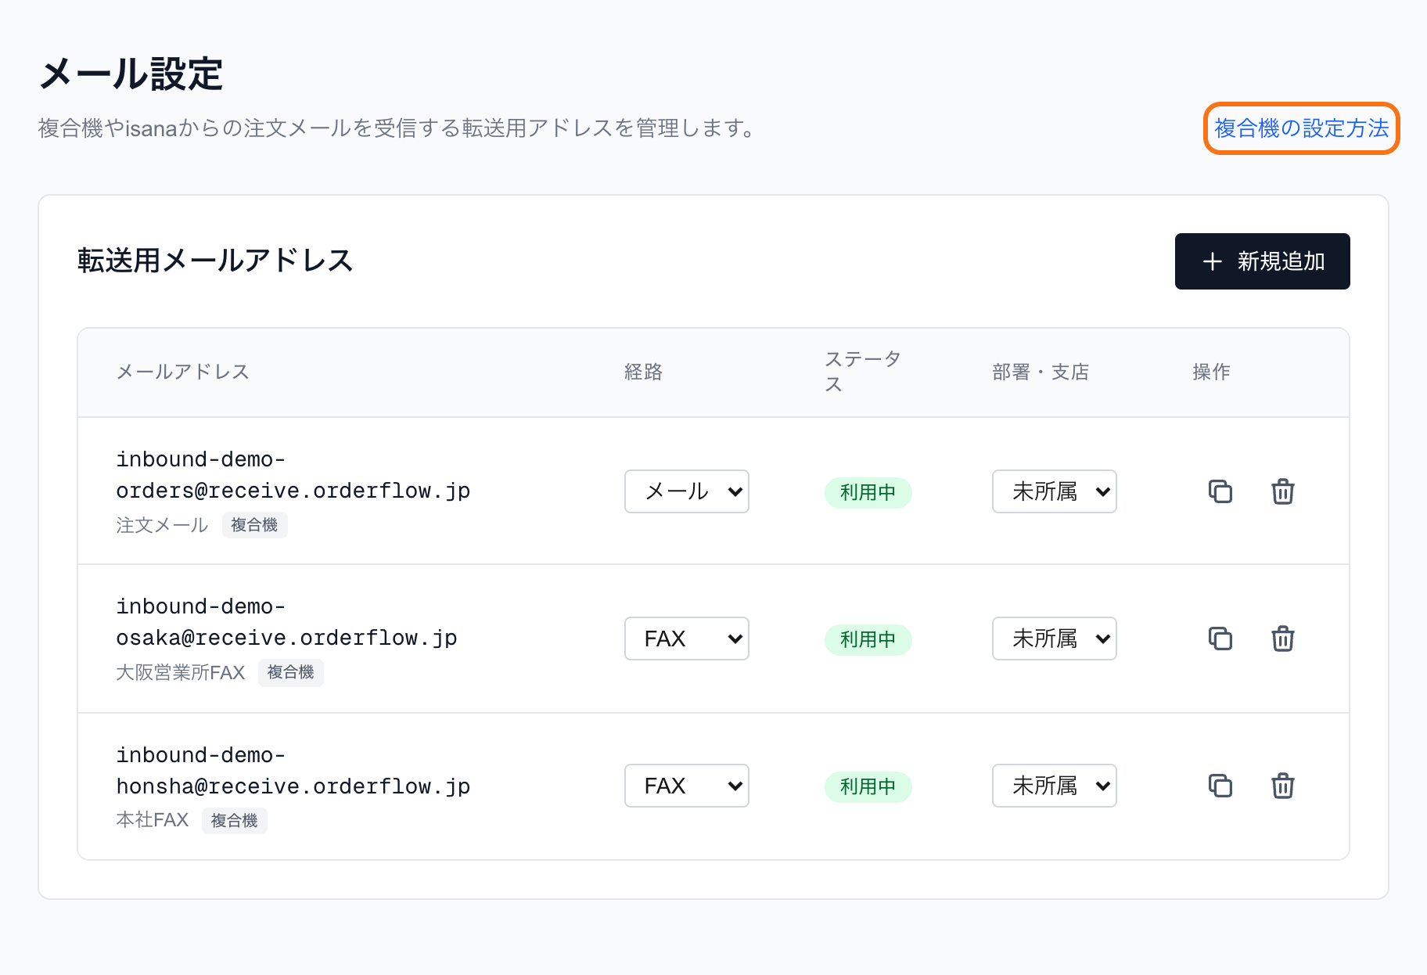
Task: Click the 利用中 status badge in osaka row
Action: (868, 639)
